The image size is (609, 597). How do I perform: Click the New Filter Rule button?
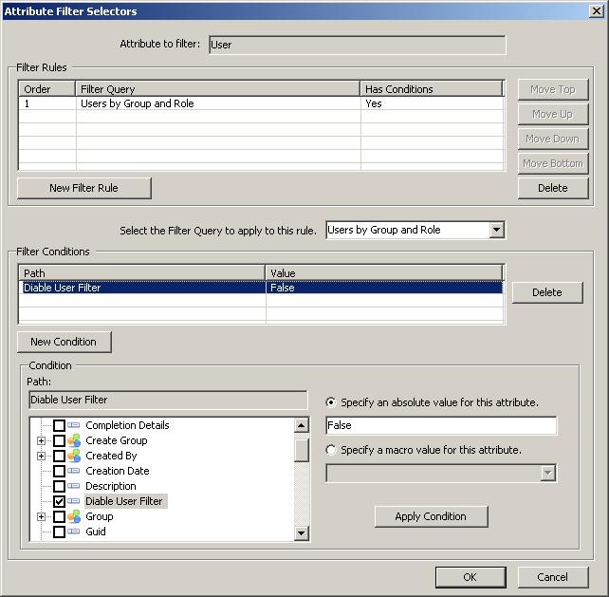pyautogui.click(x=83, y=188)
